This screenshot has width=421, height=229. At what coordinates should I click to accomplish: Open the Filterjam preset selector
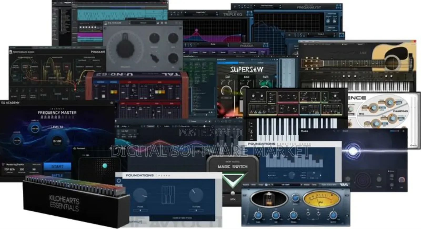143,23
